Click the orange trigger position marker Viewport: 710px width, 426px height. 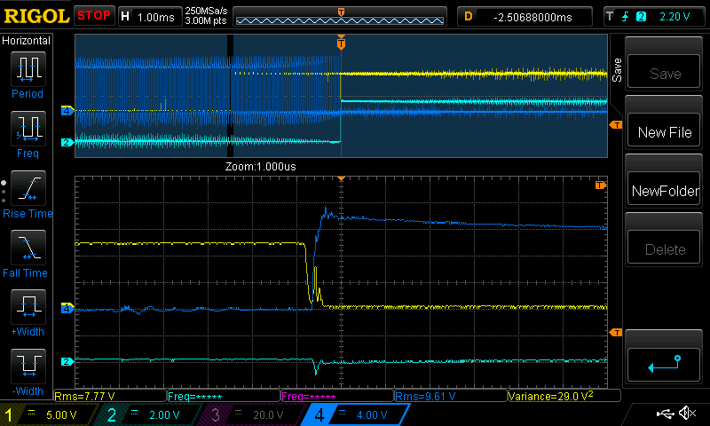341,42
